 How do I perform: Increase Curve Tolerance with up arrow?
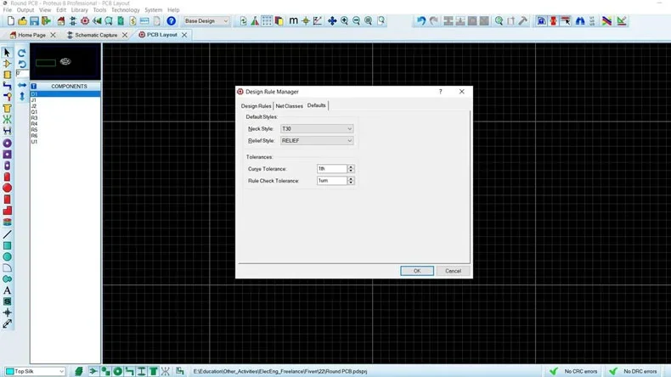coord(351,167)
